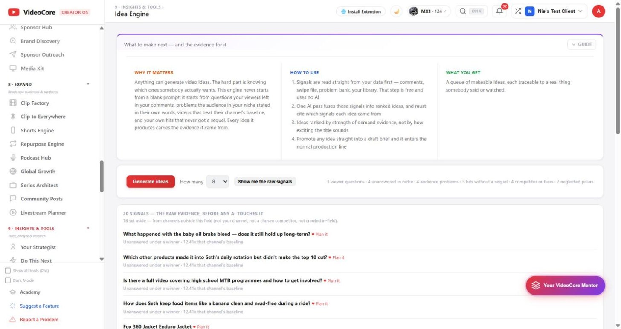This screenshot has height=329, width=621.
Task: Open user avatar A
Action: [598, 11]
